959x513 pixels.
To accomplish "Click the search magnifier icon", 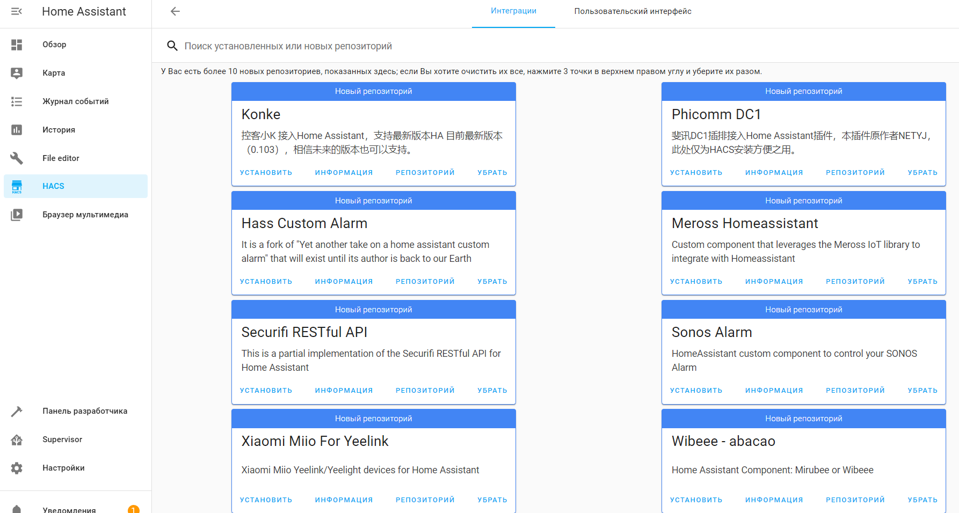I will (x=172, y=46).
